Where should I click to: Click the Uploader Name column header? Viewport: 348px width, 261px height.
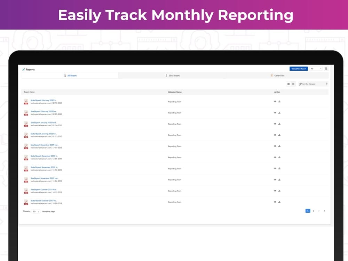point(175,92)
